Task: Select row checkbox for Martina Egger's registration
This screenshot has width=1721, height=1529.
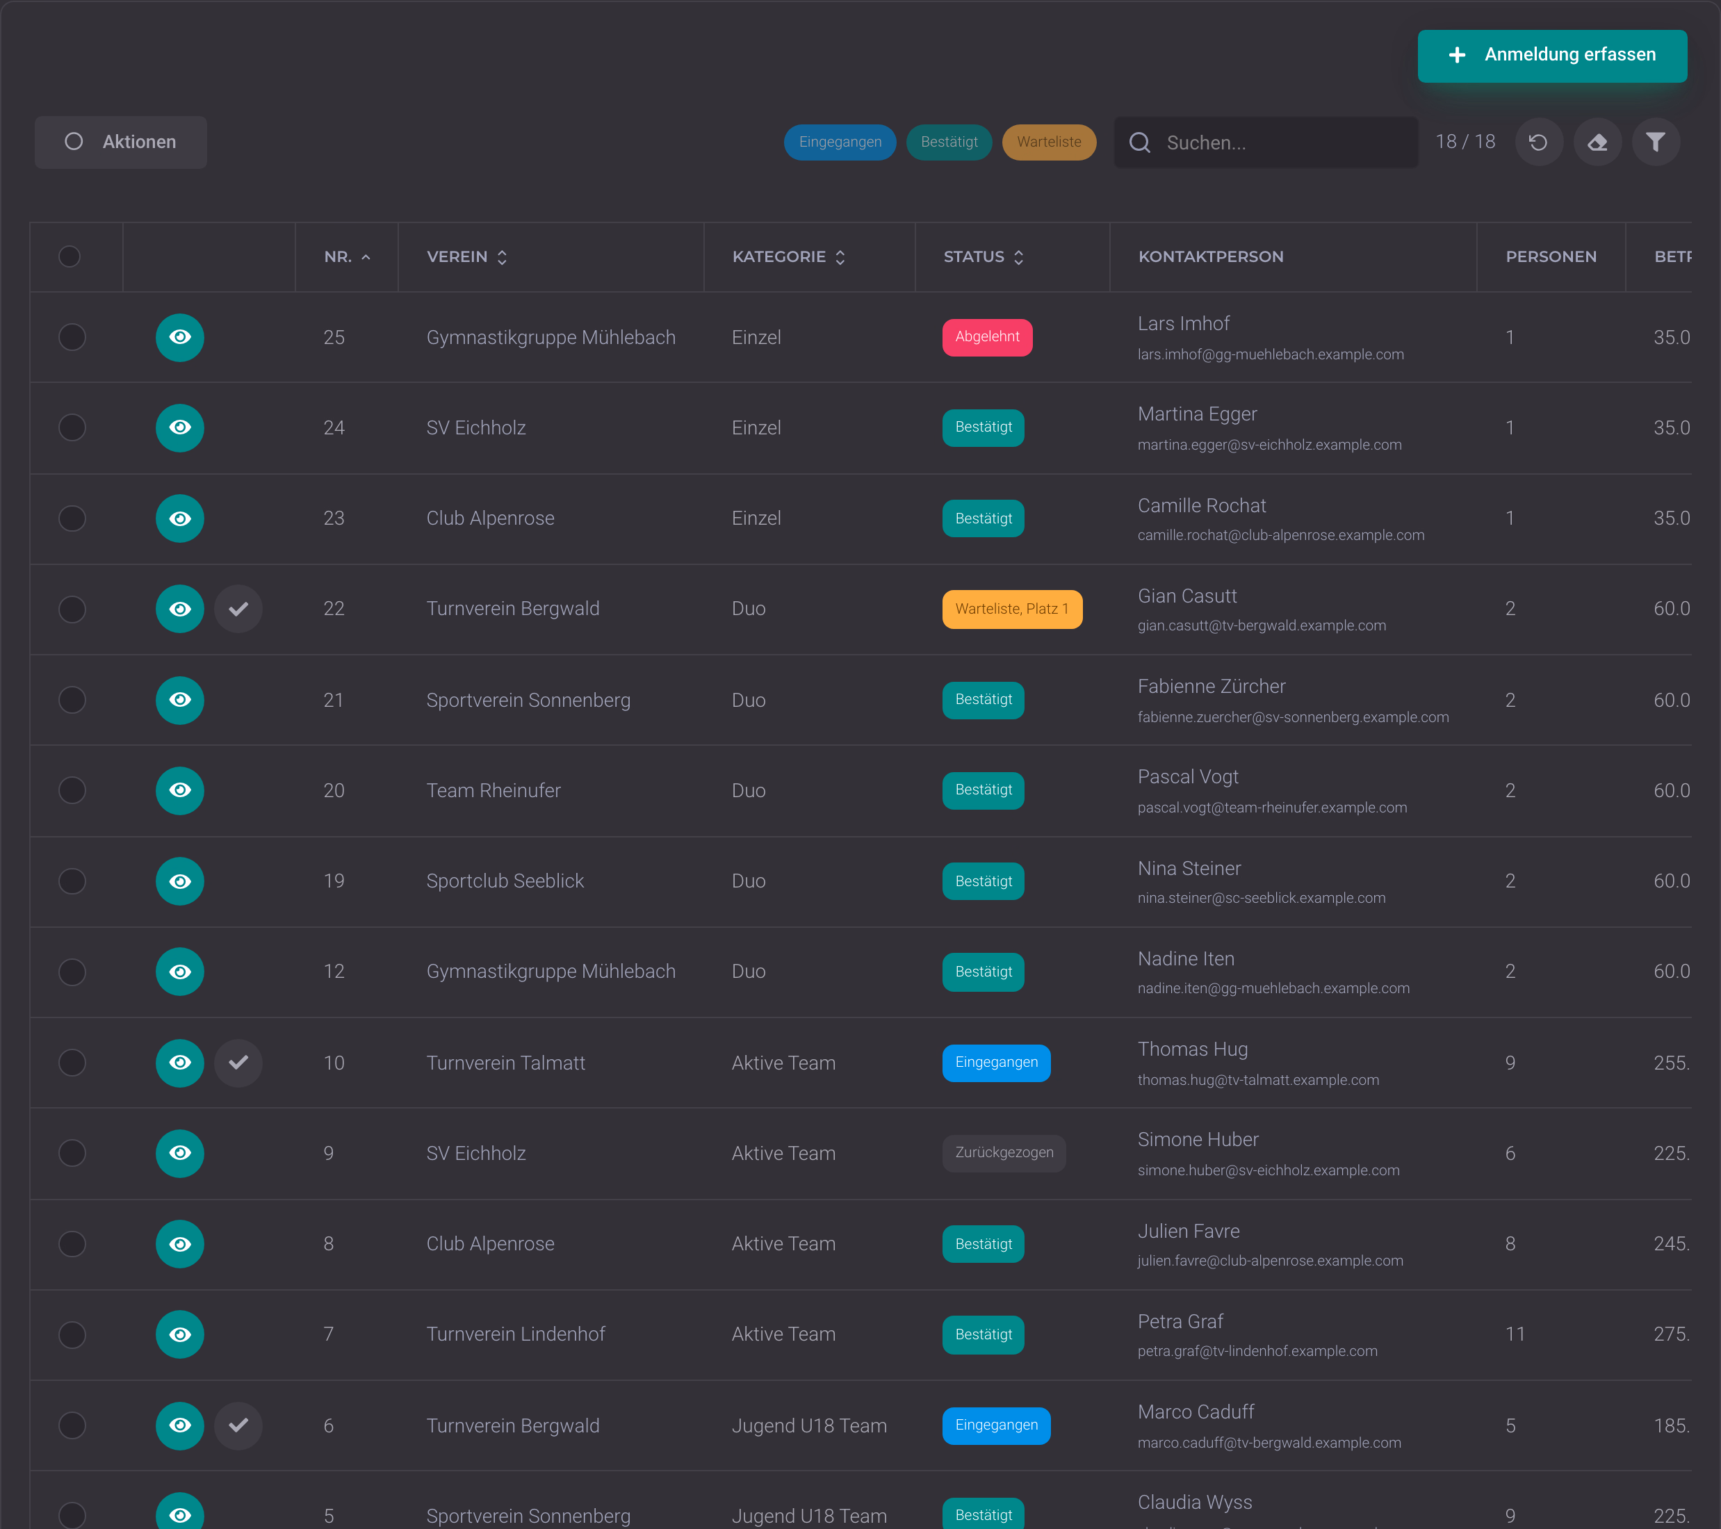Action: coord(72,427)
